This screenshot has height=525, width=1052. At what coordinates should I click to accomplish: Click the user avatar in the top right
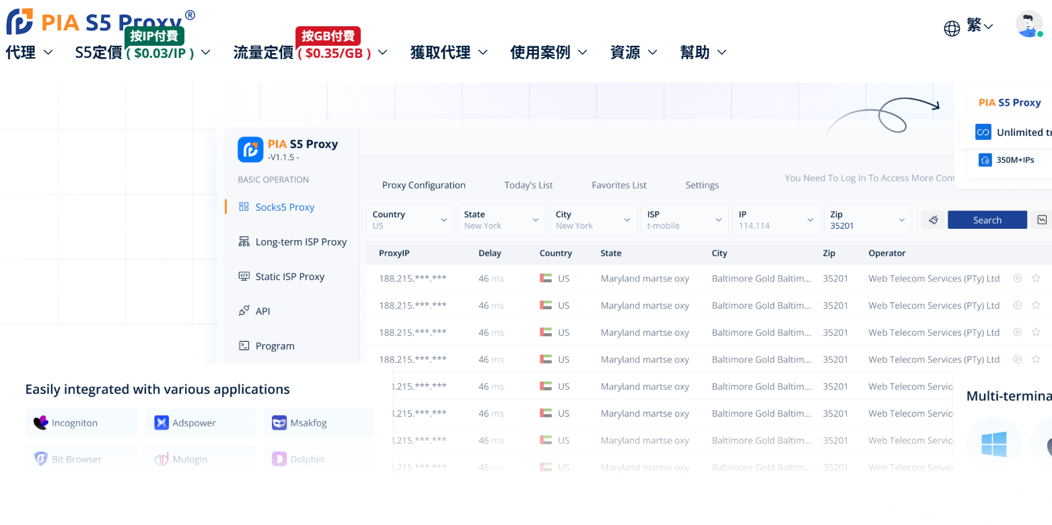point(1029,24)
